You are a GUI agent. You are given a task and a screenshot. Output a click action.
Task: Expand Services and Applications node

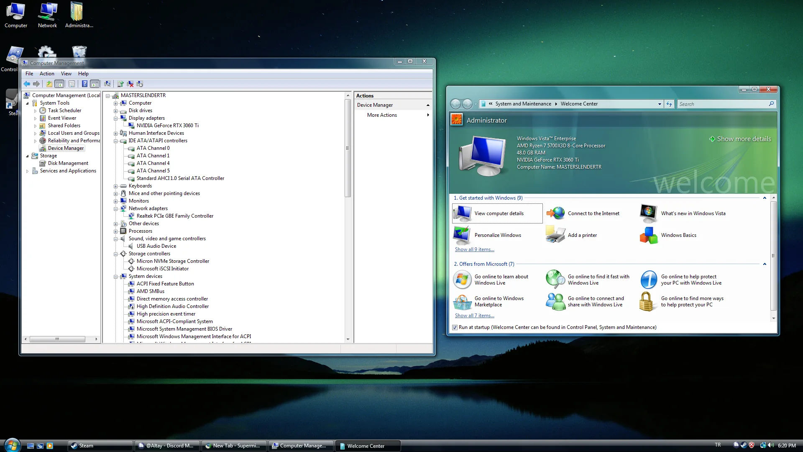tap(28, 171)
